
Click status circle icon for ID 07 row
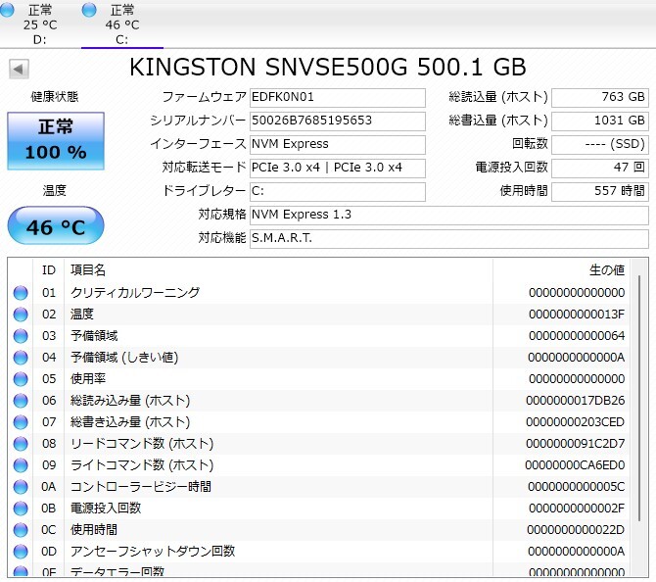[21, 422]
